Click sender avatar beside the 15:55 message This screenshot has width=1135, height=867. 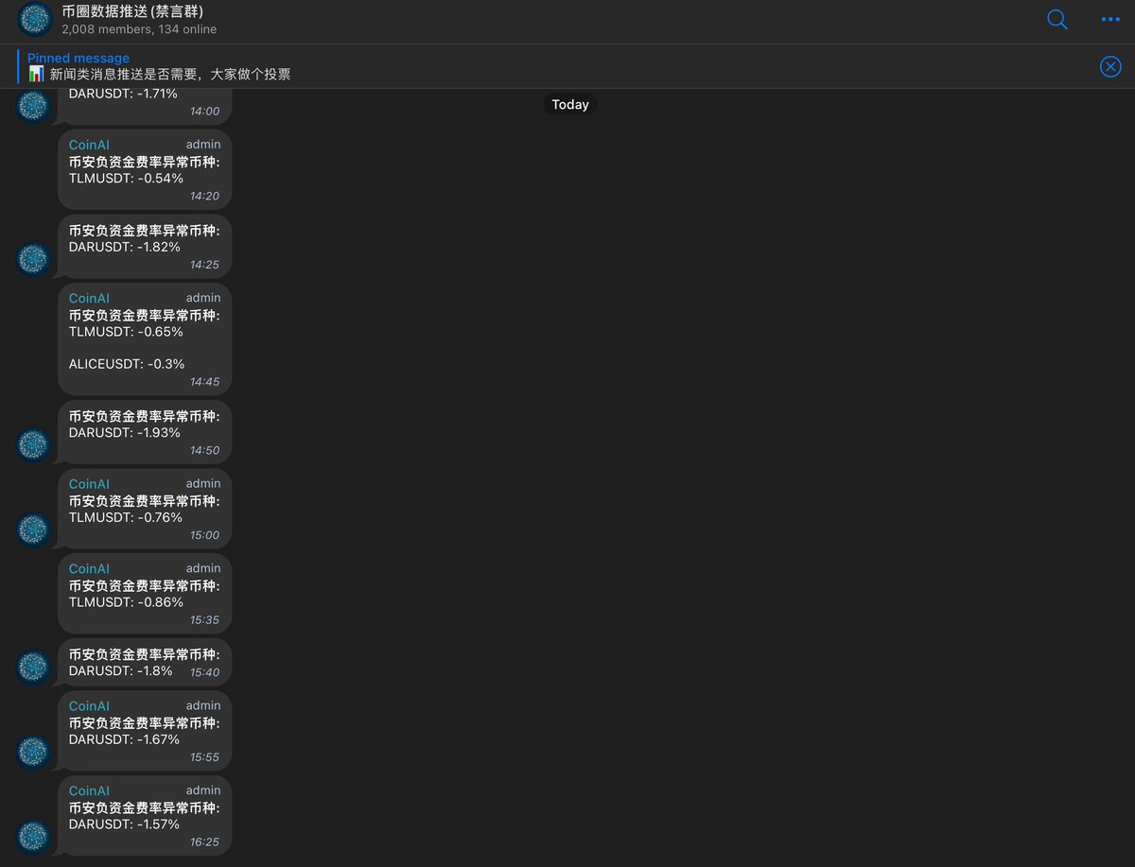click(x=34, y=753)
